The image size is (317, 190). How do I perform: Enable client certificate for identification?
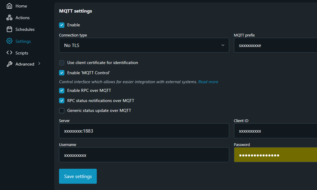point(62,63)
